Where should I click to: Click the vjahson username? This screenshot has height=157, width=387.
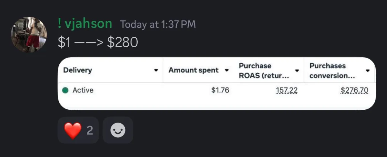point(85,24)
